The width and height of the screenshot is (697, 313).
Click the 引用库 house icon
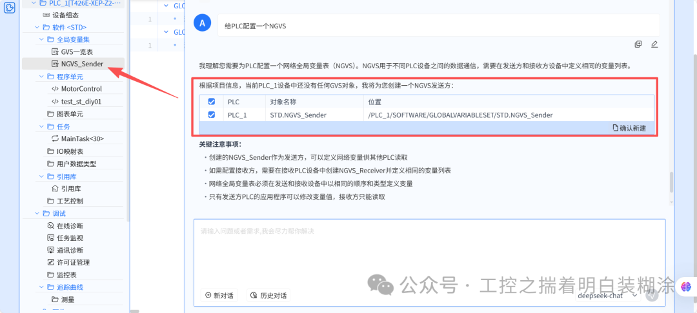(x=55, y=189)
